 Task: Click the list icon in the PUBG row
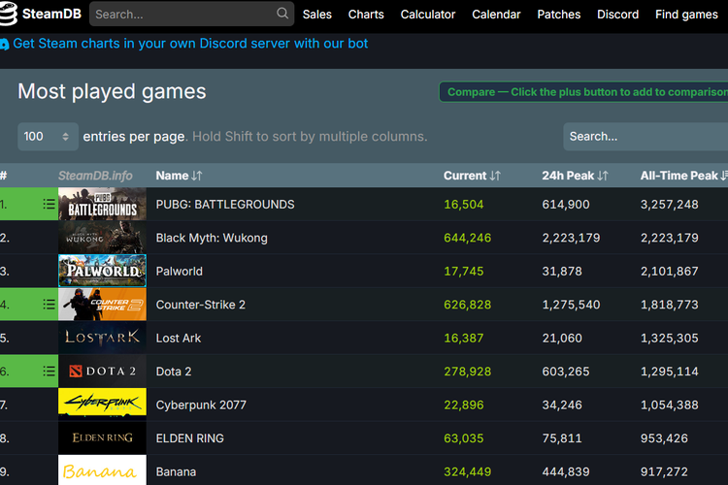(49, 205)
